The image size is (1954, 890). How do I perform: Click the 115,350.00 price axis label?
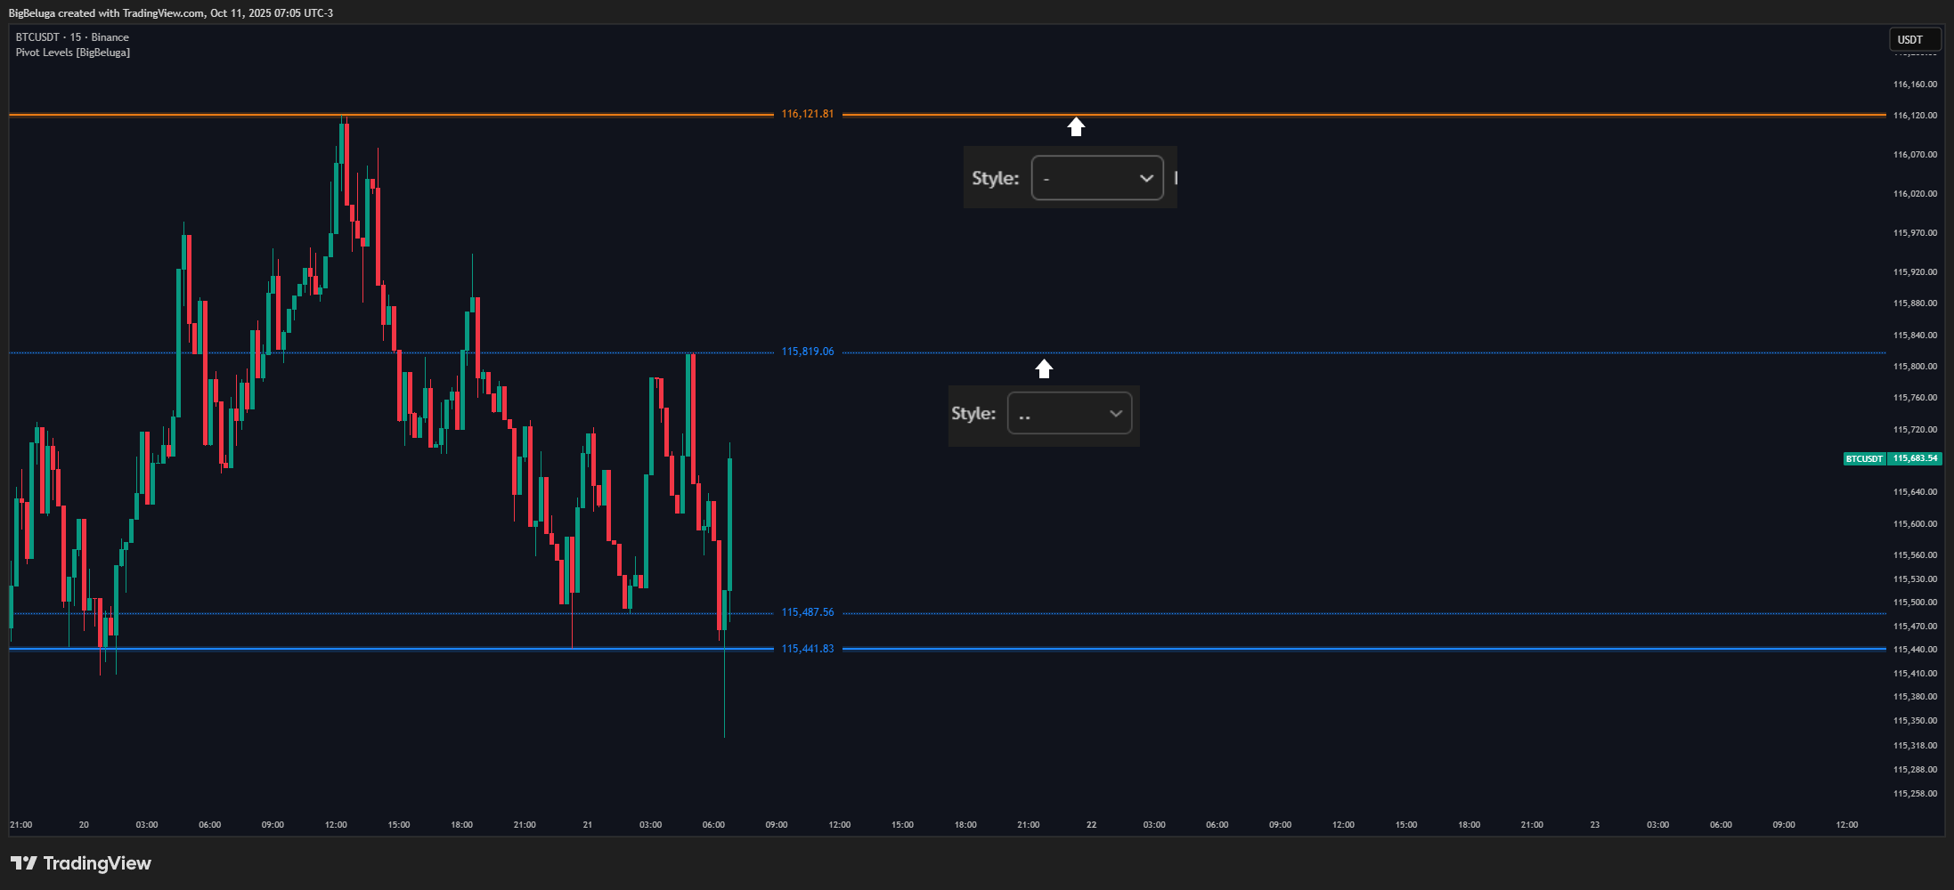1915,721
